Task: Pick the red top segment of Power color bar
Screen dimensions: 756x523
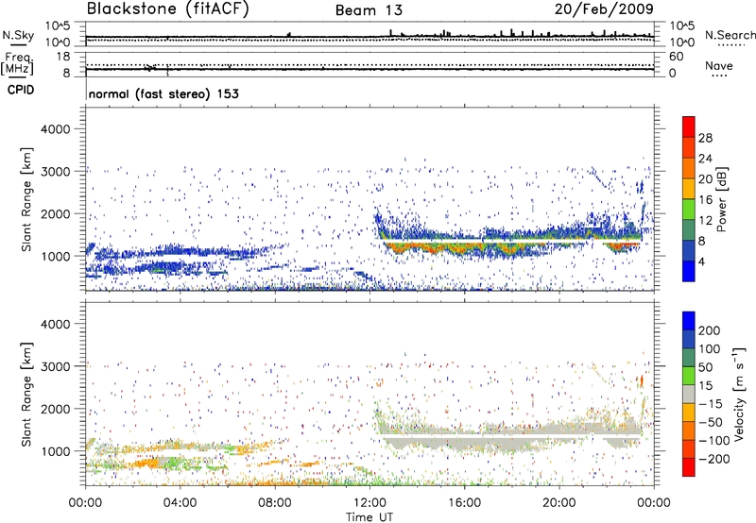Action: 689,127
